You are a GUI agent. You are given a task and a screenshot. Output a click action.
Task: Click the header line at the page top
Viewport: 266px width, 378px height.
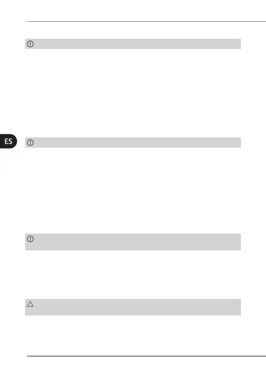[x=146, y=22]
